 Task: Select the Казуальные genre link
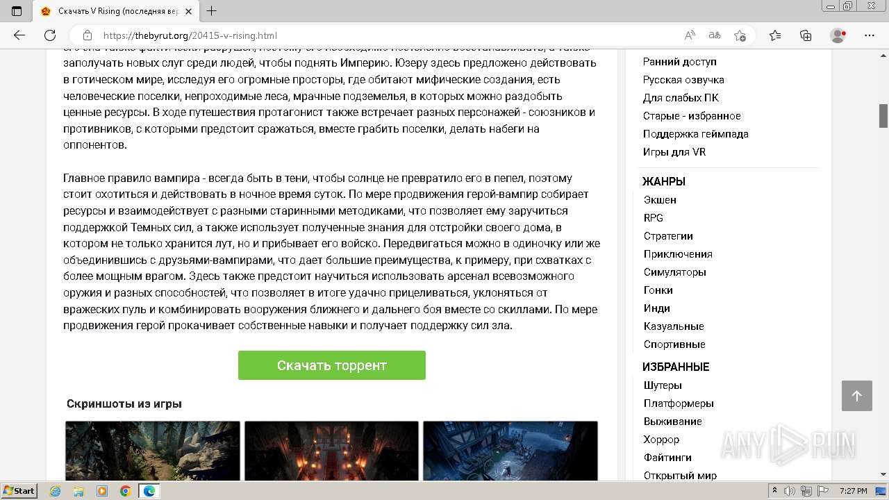point(674,326)
